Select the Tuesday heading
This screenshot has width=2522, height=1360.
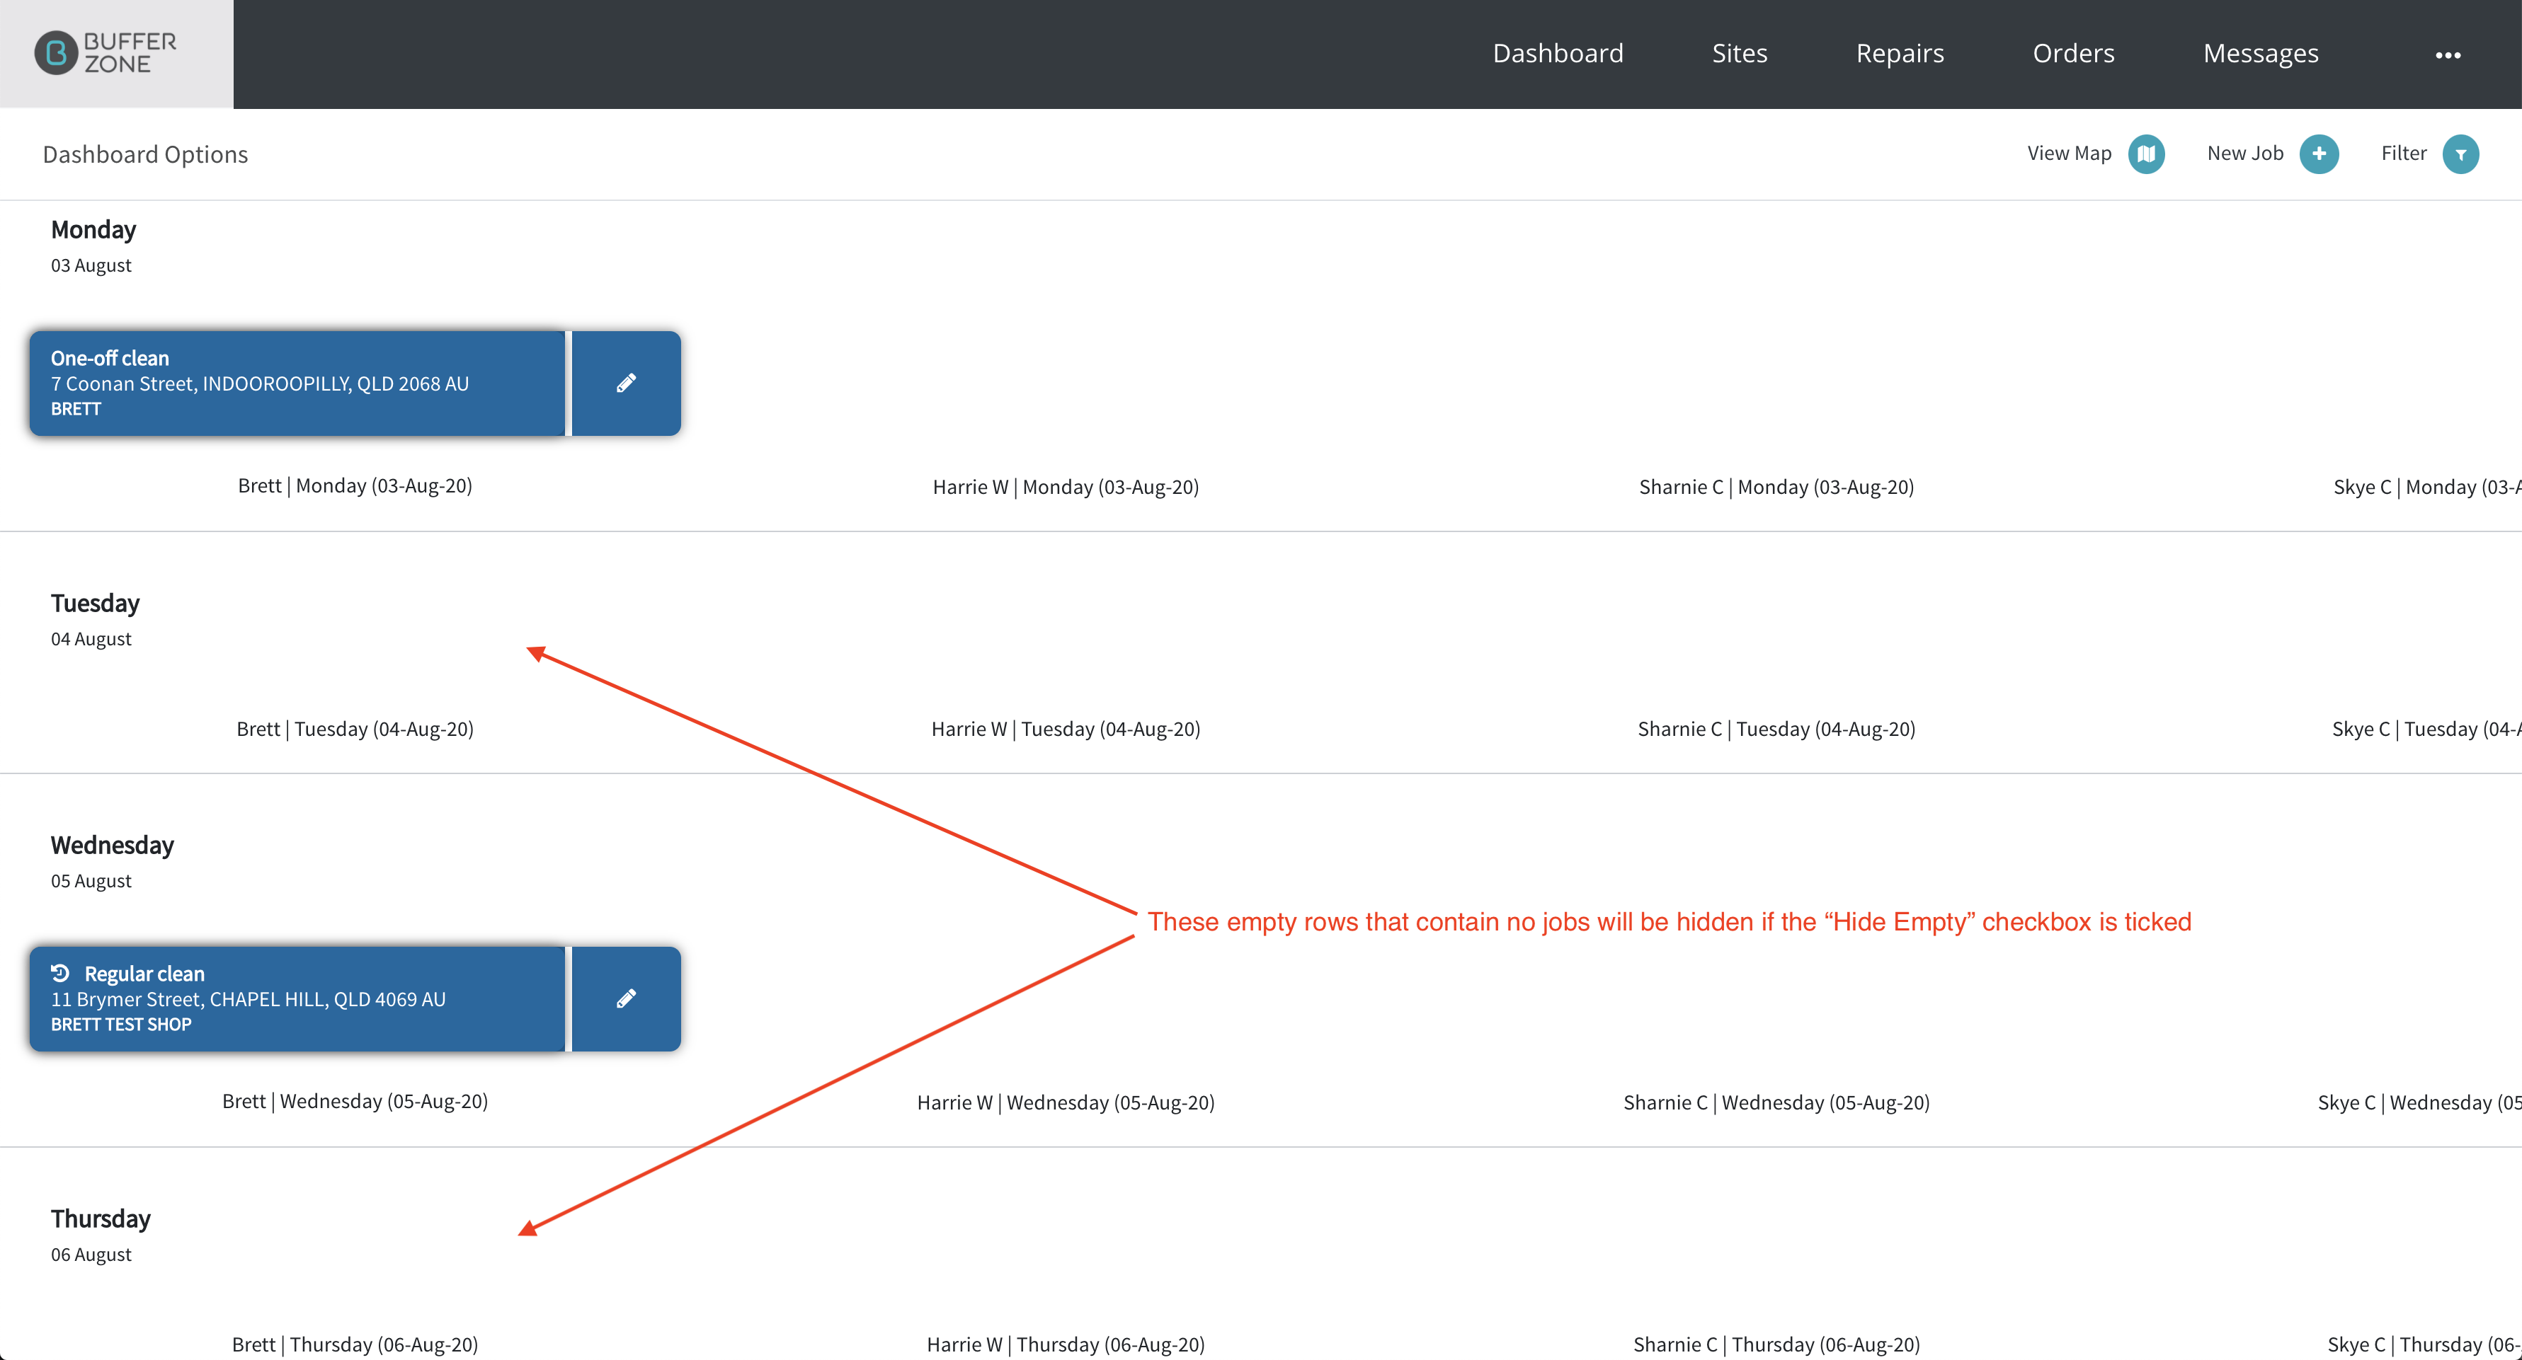click(x=95, y=604)
